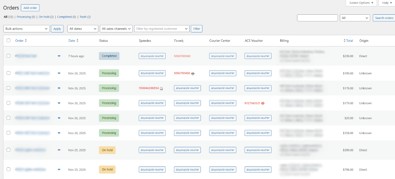
Task: Expand the All dates filter dropdown
Action: point(83,29)
